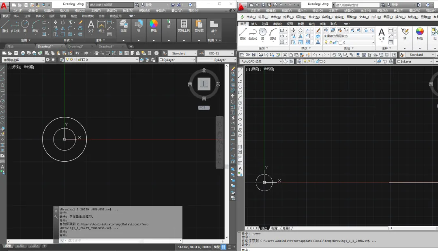438x251 pixels.
Task: Switch to the Drawing2 document tab
Action: pos(75,46)
